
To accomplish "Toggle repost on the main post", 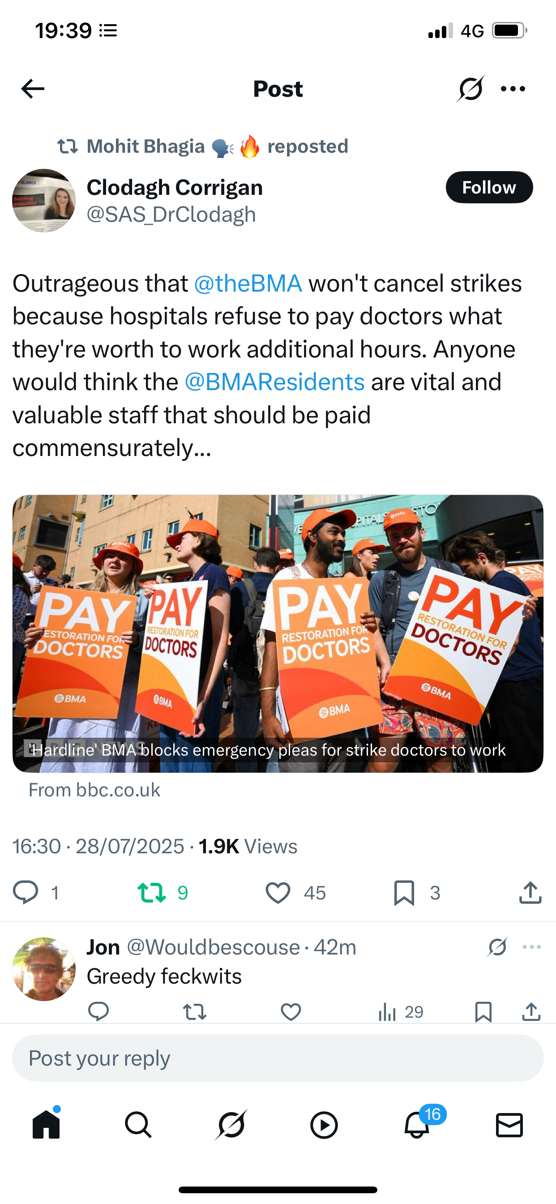I will [151, 892].
